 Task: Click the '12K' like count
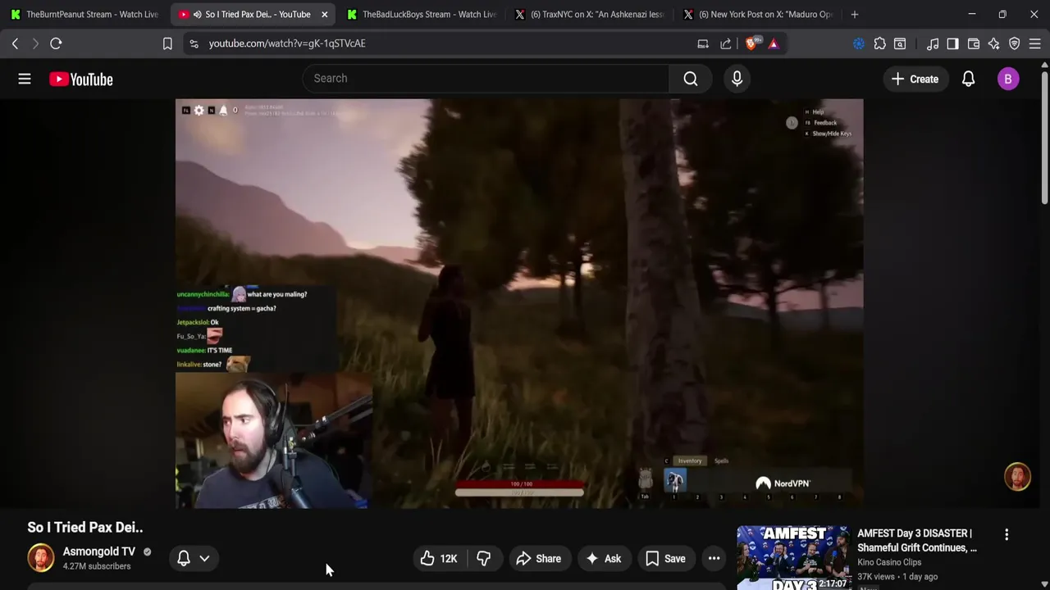tap(448, 559)
